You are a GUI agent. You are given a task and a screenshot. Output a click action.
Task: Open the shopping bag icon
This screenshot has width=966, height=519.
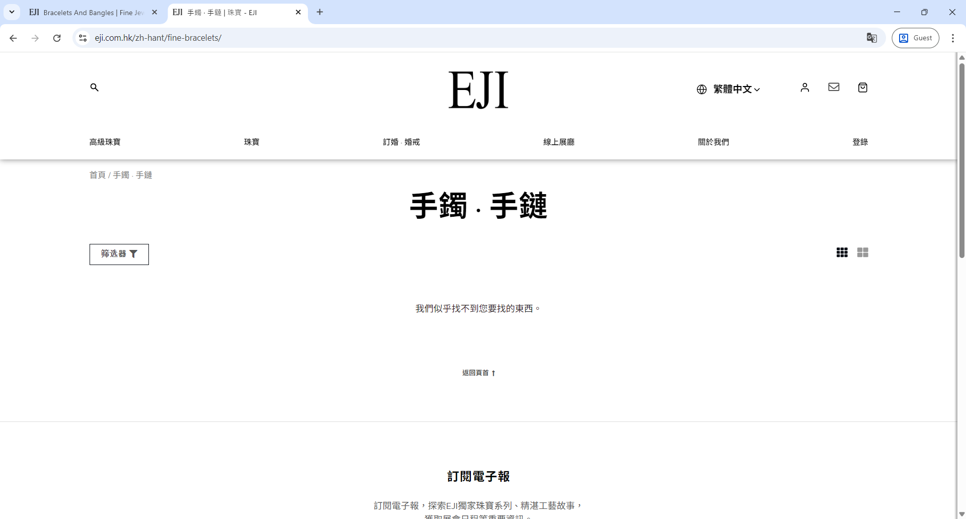[x=863, y=88]
